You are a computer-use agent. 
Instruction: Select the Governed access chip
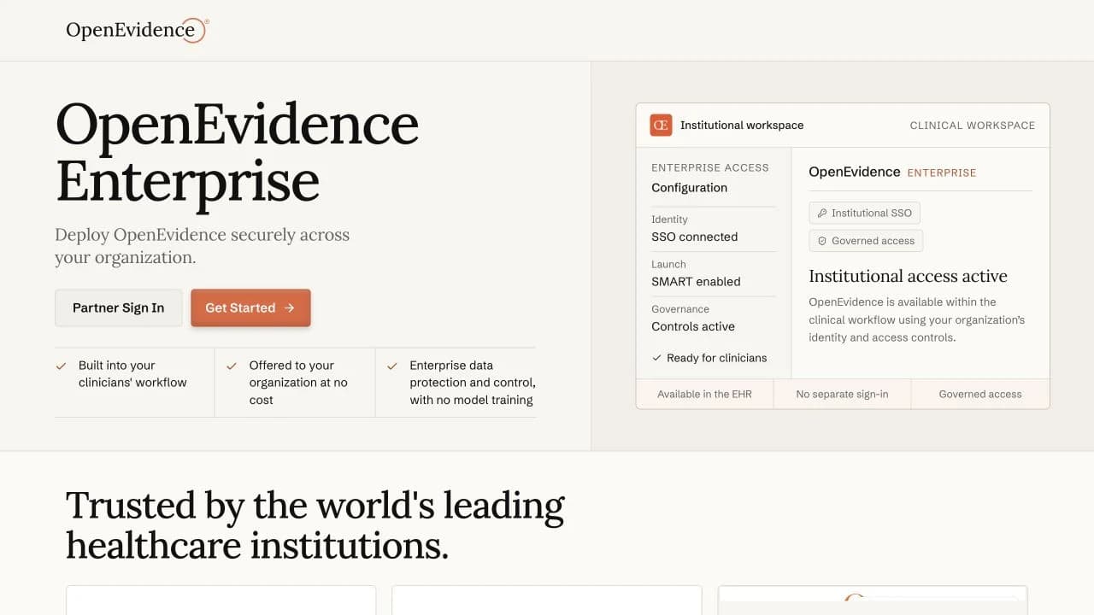pos(866,241)
